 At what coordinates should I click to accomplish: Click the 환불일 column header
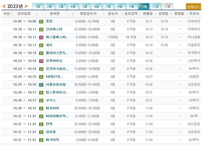[148, 14]
